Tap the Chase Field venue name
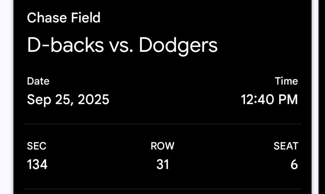The width and height of the screenshot is (325, 194). [64, 18]
